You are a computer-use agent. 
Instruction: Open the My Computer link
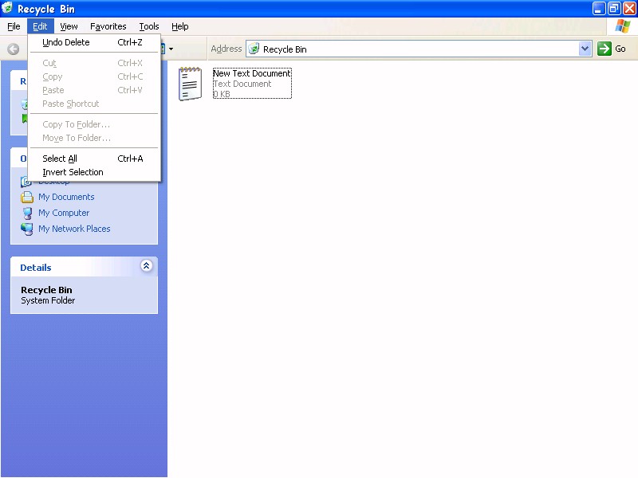point(64,213)
